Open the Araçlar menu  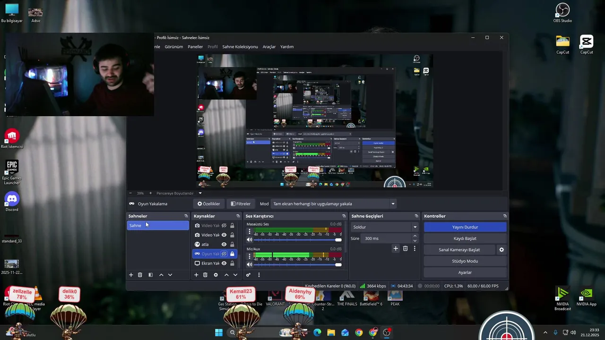coord(269,47)
